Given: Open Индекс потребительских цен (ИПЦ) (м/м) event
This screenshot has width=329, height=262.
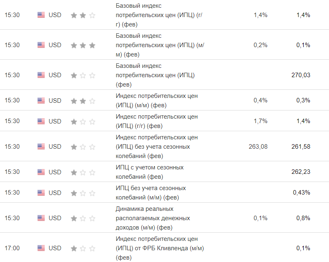Looking at the screenshot, I should tap(157, 100).
